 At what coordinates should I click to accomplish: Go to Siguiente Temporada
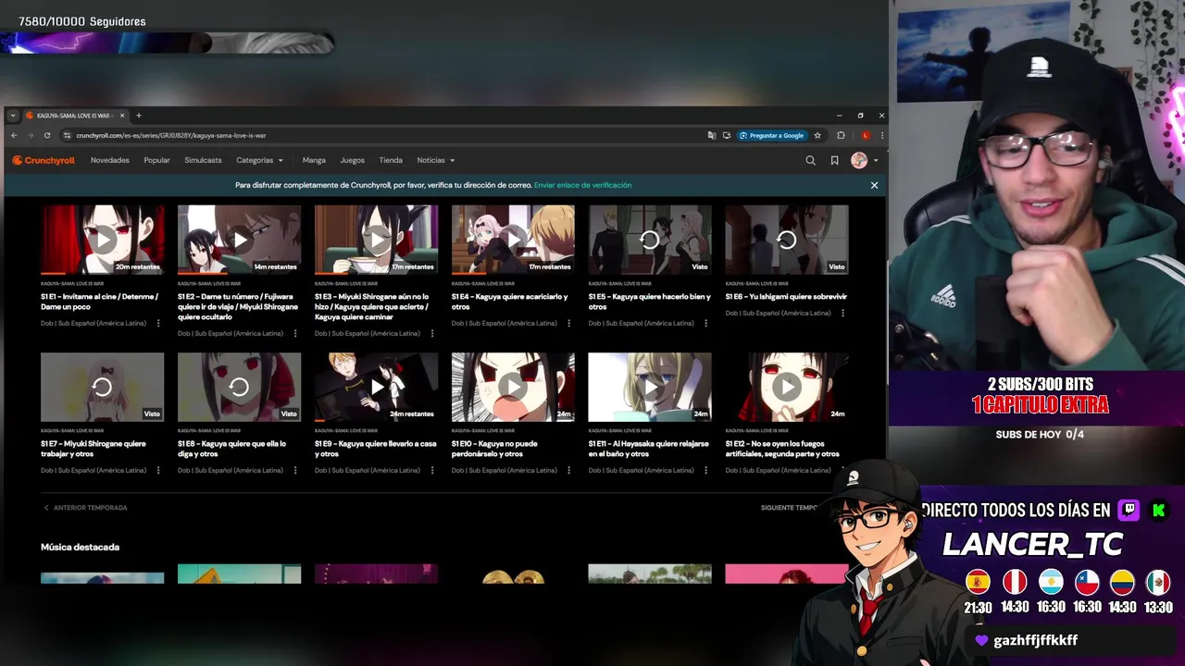[790, 508]
